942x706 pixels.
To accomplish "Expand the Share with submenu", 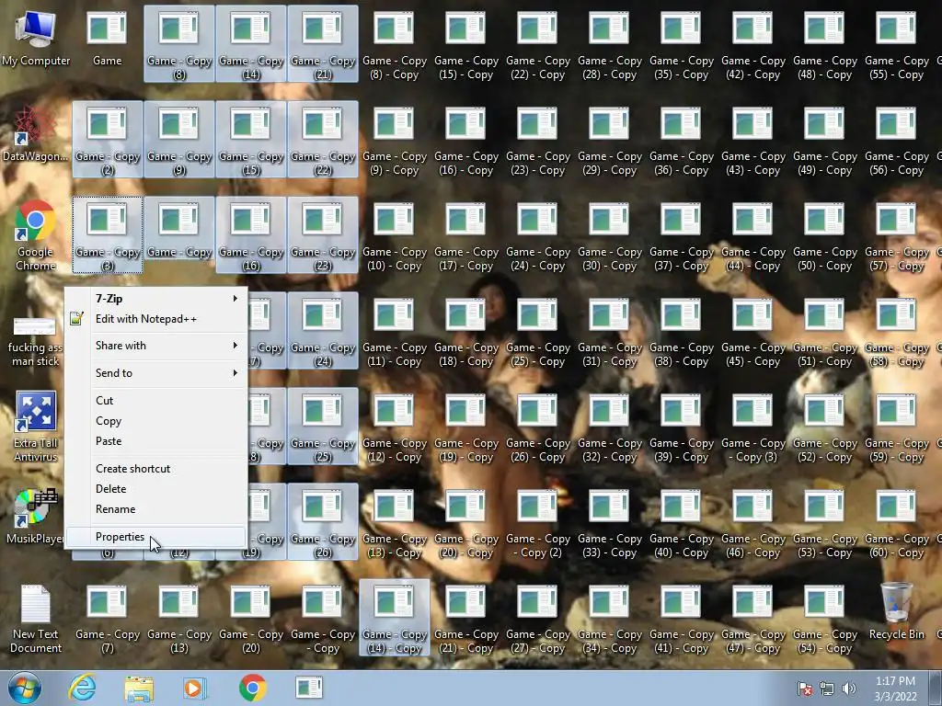I will coord(156,346).
